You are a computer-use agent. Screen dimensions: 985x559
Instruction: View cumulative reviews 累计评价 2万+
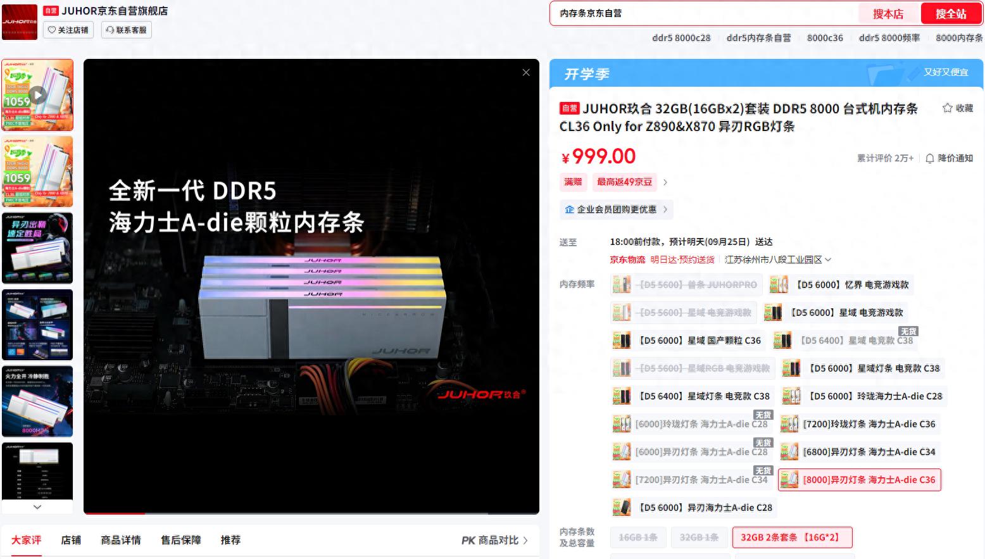pos(885,158)
